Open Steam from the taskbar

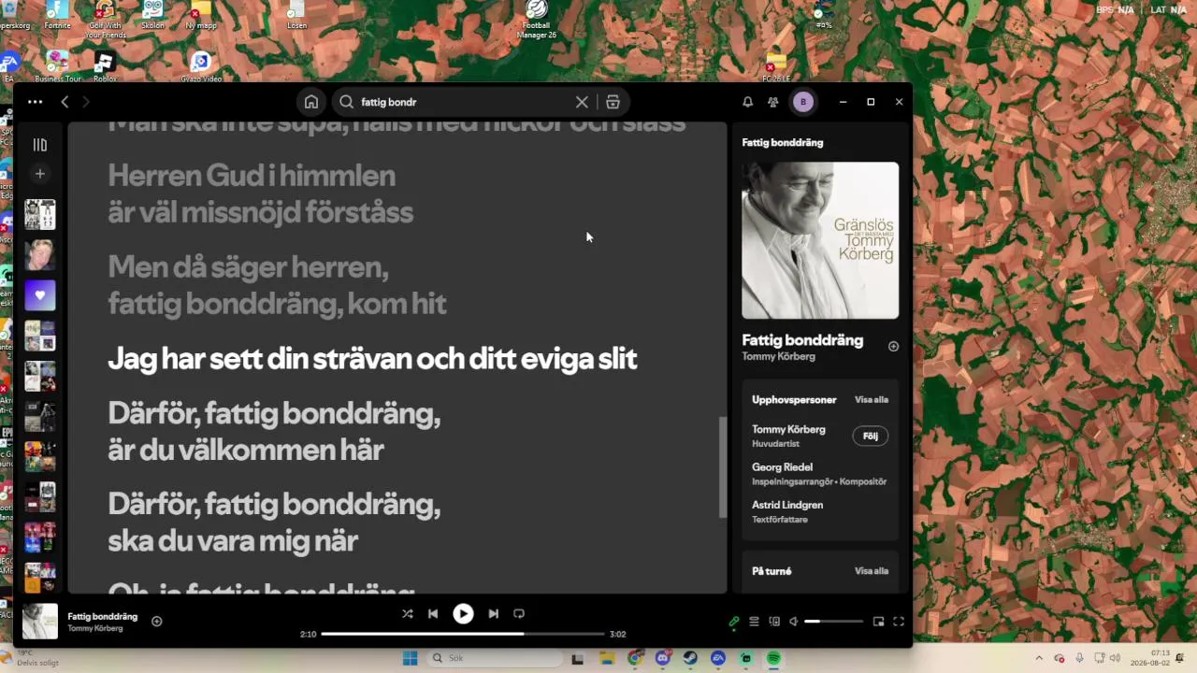click(690, 658)
